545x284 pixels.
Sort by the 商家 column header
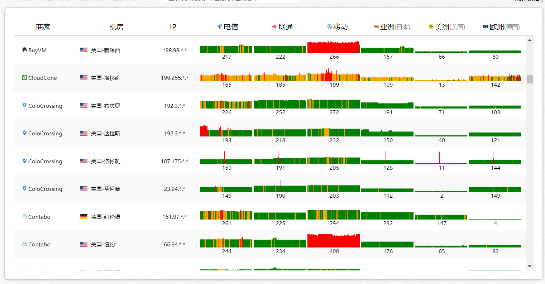pos(43,27)
